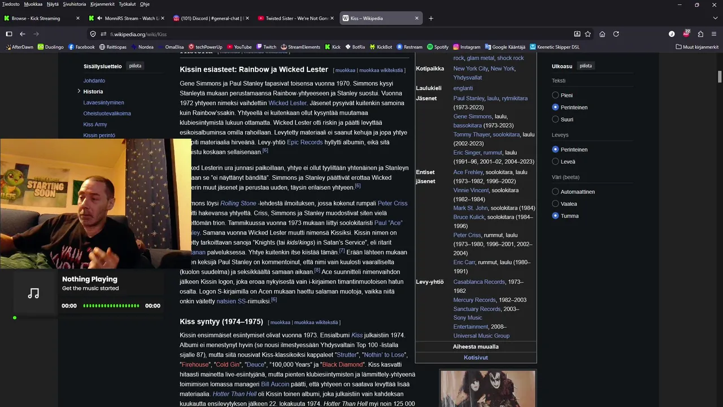Open the StreamElements bookmark

tap(300, 47)
